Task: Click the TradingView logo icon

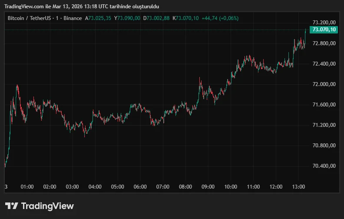Action: (12, 206)
